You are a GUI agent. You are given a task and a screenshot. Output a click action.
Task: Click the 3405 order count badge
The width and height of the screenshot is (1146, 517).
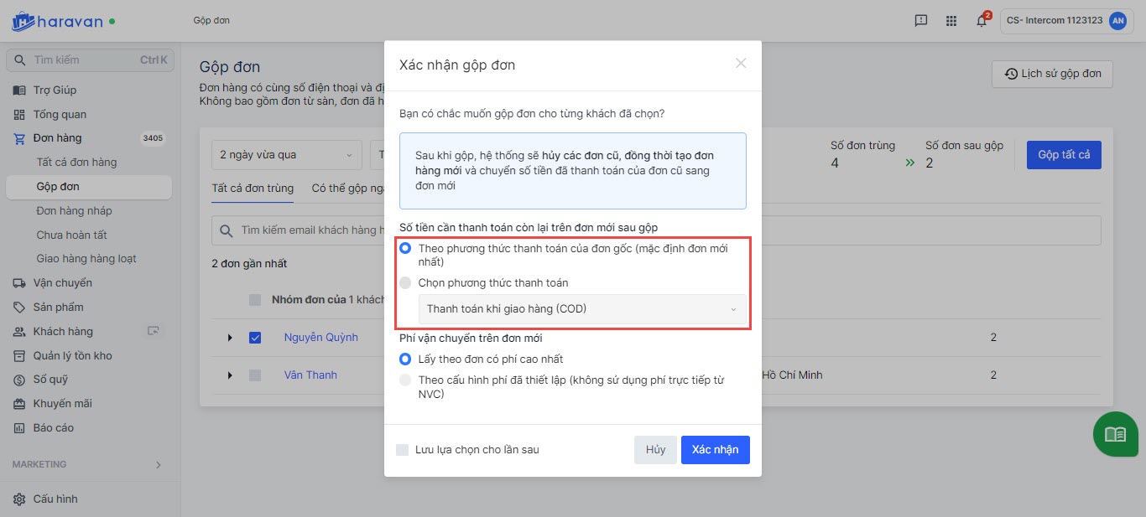tap(154, 138)
